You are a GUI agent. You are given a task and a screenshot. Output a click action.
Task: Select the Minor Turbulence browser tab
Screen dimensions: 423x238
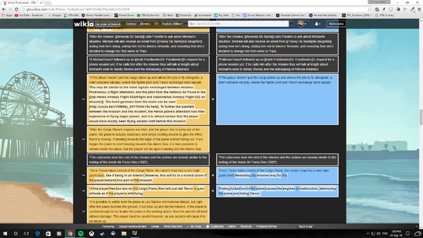click(x=22, y=3)
